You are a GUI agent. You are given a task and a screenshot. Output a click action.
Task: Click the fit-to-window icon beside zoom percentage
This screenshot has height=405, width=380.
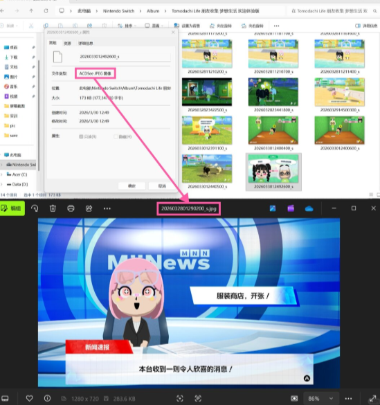coord(294,398)
